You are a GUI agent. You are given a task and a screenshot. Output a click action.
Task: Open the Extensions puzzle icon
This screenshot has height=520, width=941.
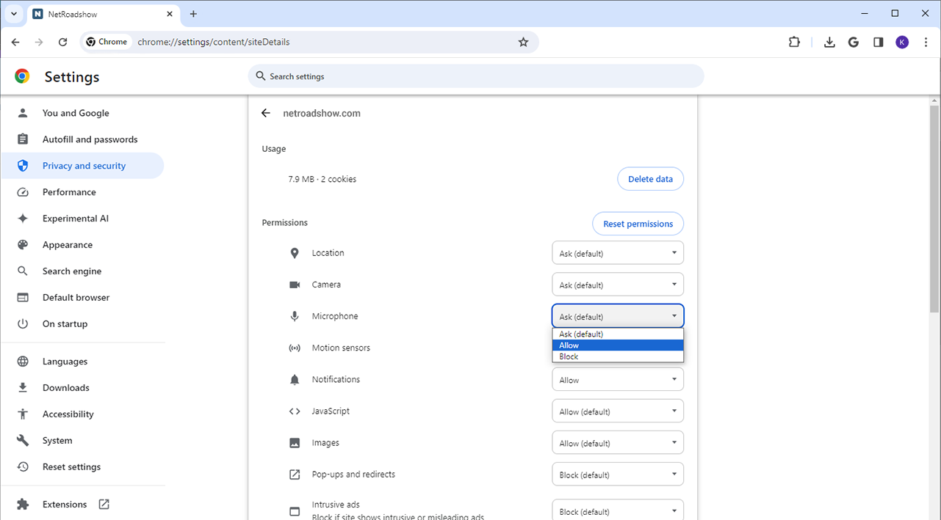[794, 42]
